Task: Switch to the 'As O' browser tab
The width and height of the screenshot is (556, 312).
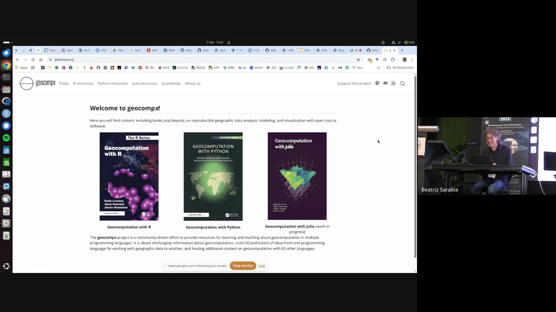Action: point(85,50)
